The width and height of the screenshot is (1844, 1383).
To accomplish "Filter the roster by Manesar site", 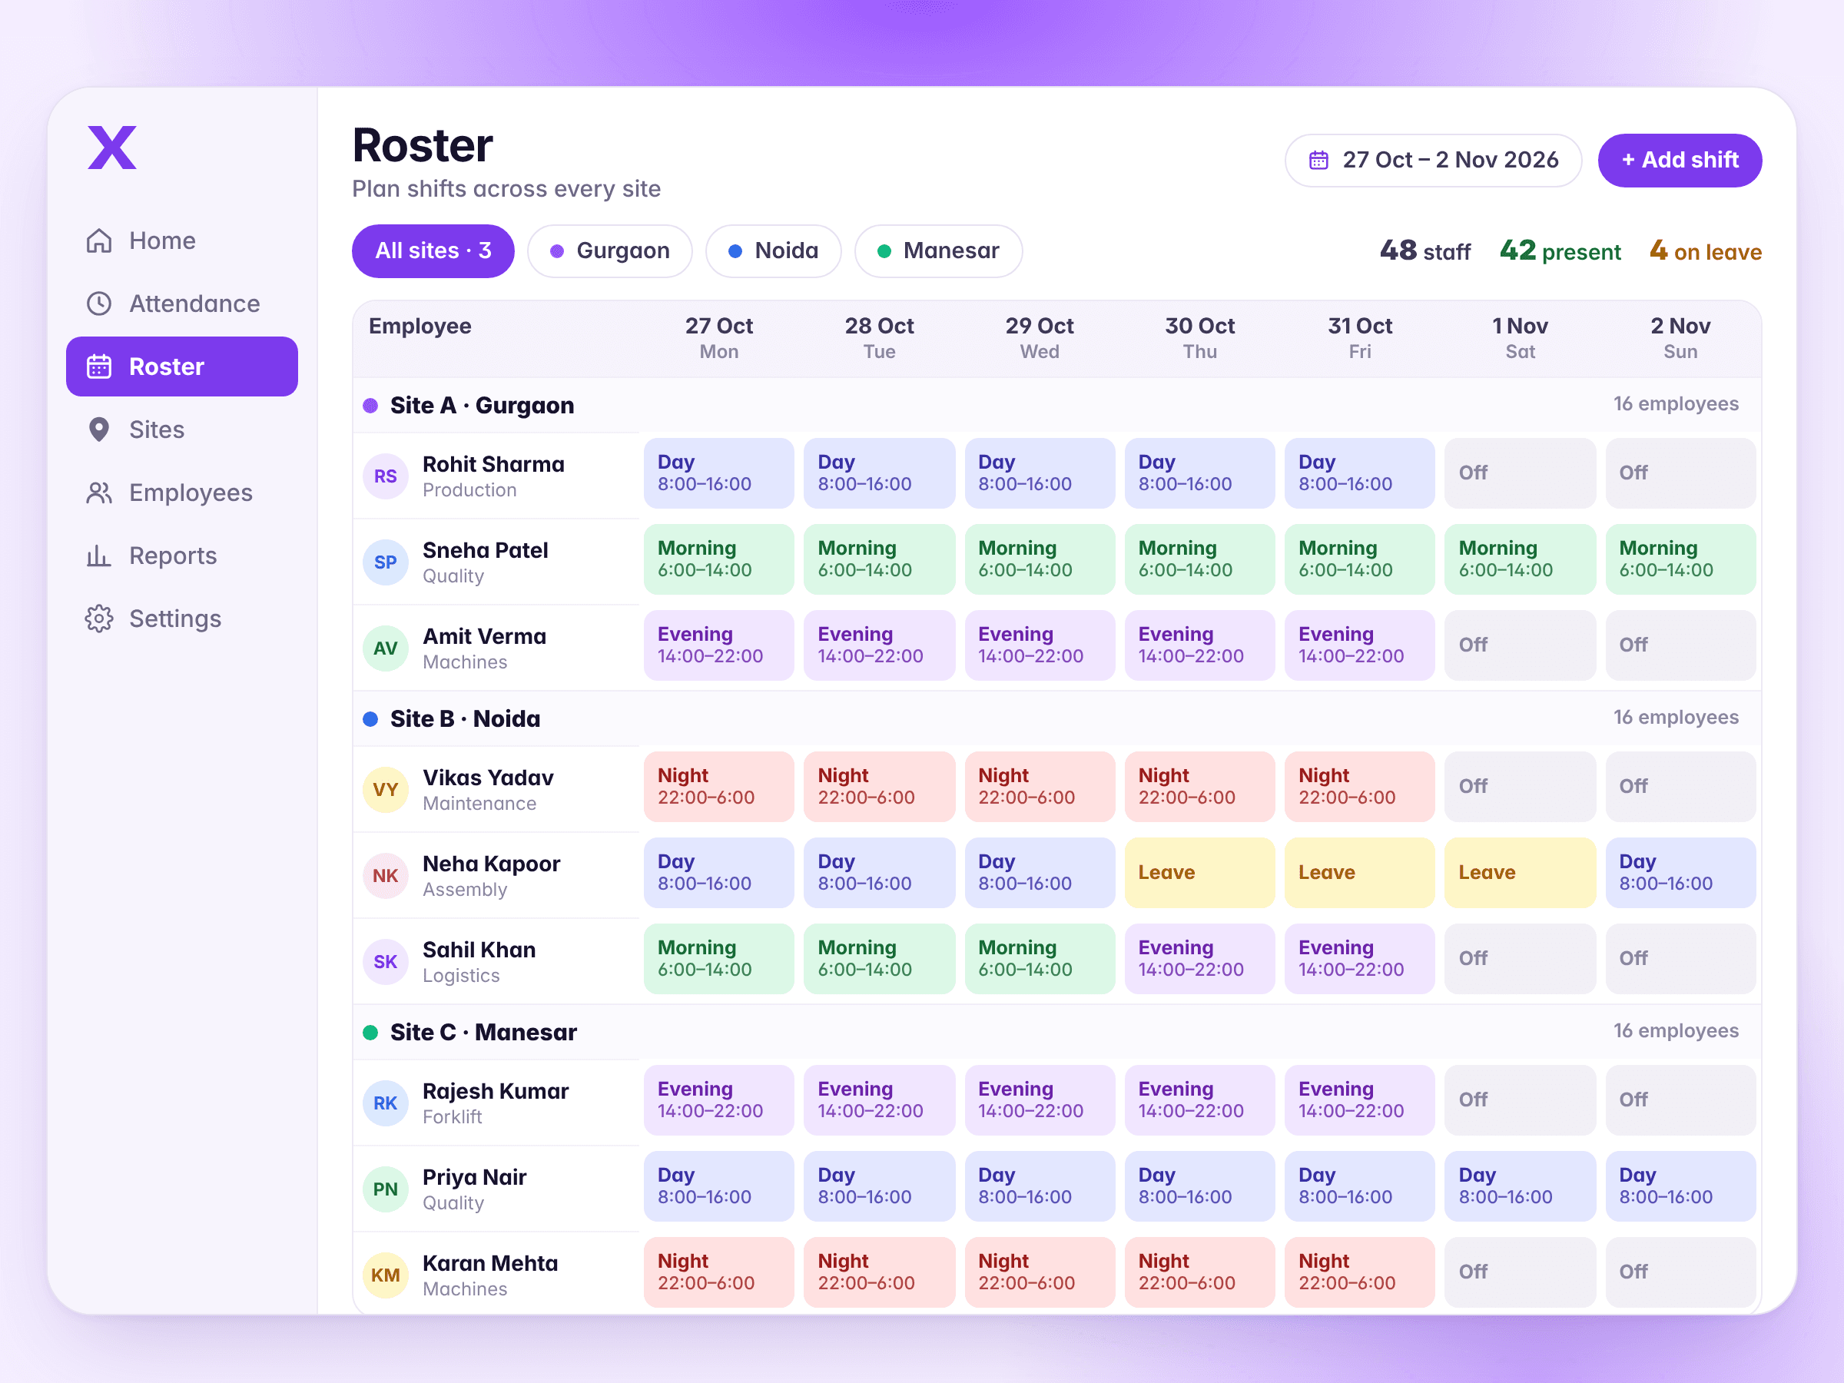I will coord(938,251).
